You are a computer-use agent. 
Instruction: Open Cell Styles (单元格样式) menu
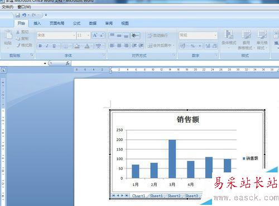point(262,40)
